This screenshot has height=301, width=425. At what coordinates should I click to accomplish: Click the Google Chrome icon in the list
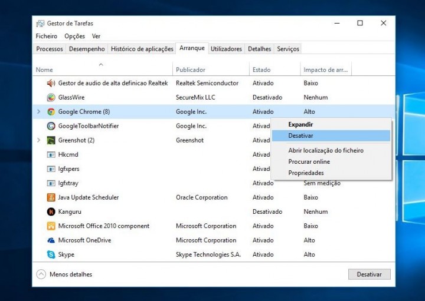click(51, 112)
